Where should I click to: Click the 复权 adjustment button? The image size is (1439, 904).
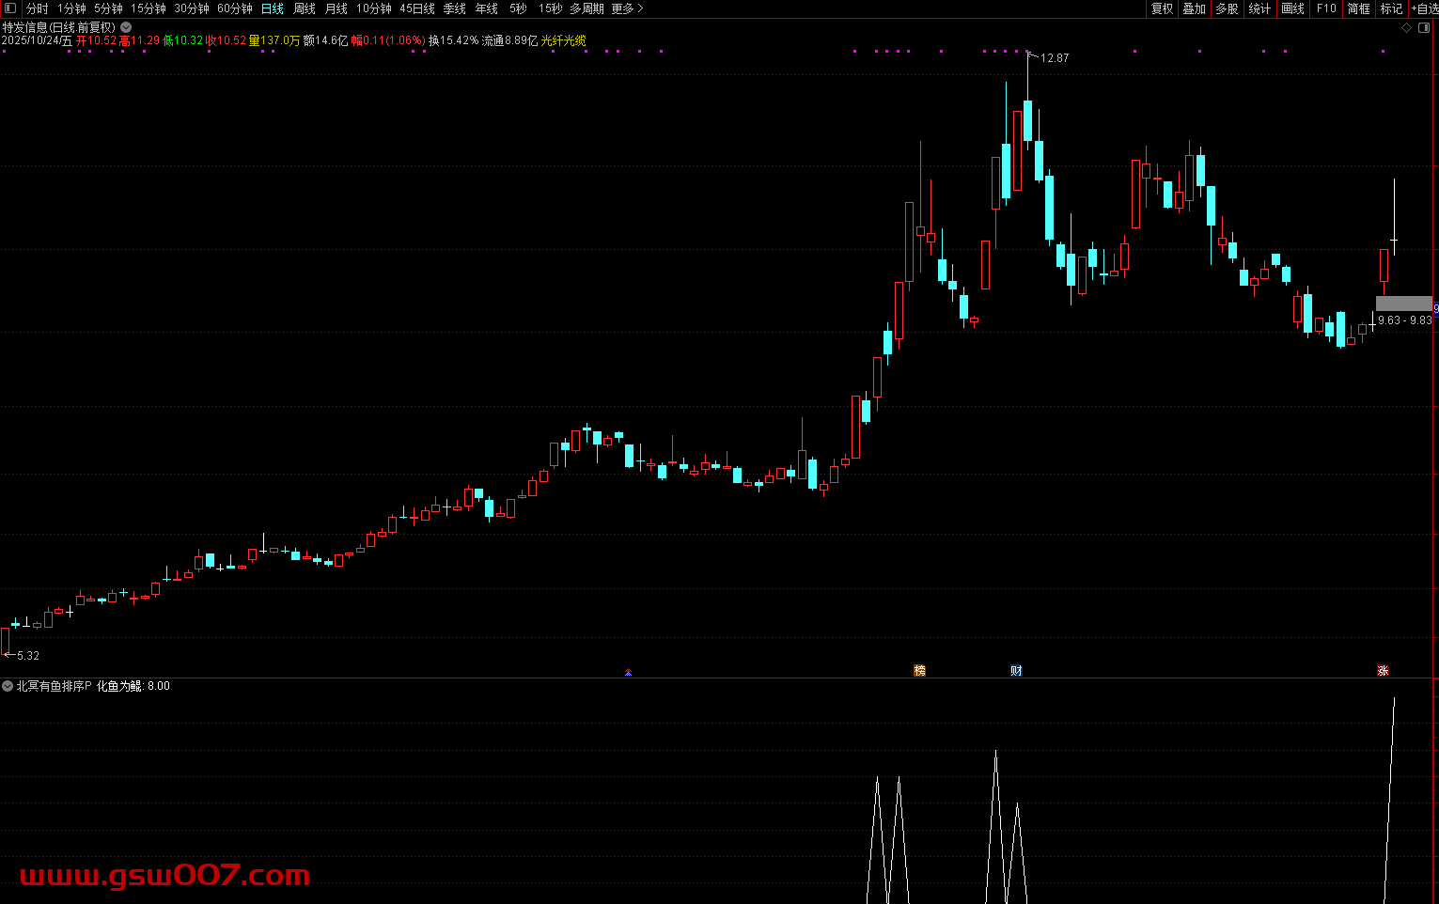point(1163,8)
